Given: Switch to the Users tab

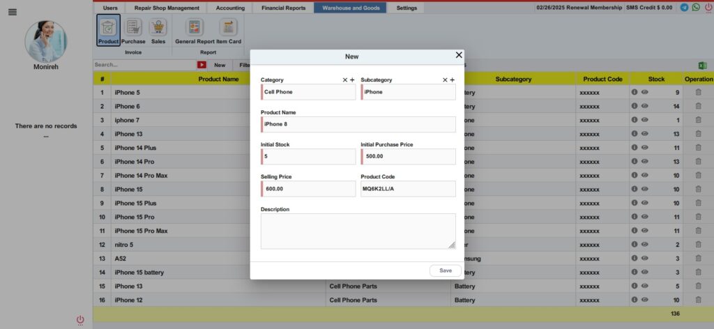Looking at the screenshot, I should pos(110,8).
